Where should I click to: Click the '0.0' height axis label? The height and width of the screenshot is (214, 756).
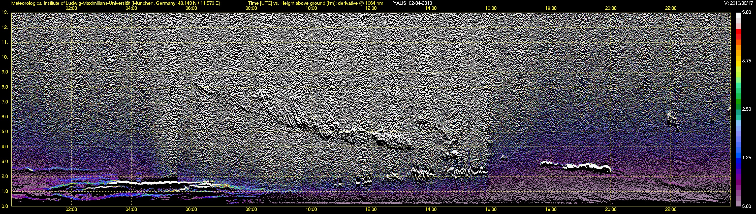coord(5,206)
